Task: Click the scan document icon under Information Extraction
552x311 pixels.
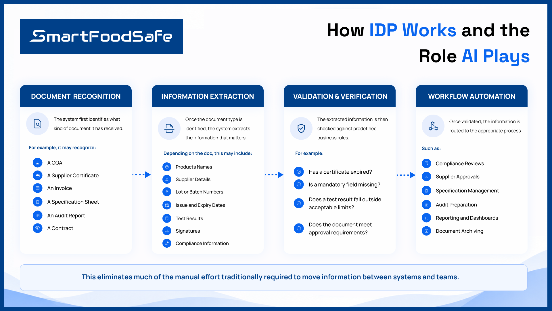Action: (169, 128)
